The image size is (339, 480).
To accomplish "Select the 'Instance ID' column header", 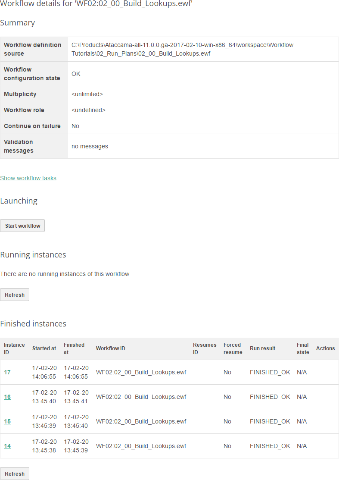I will point(14,348).
